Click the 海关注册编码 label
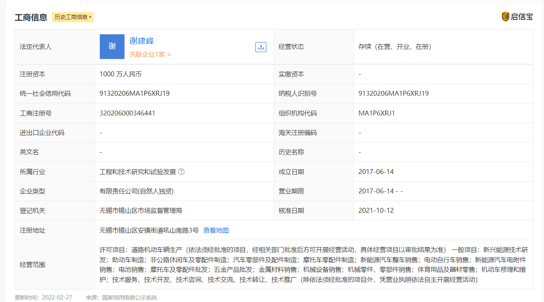544x302 pixels. (297, 132)
